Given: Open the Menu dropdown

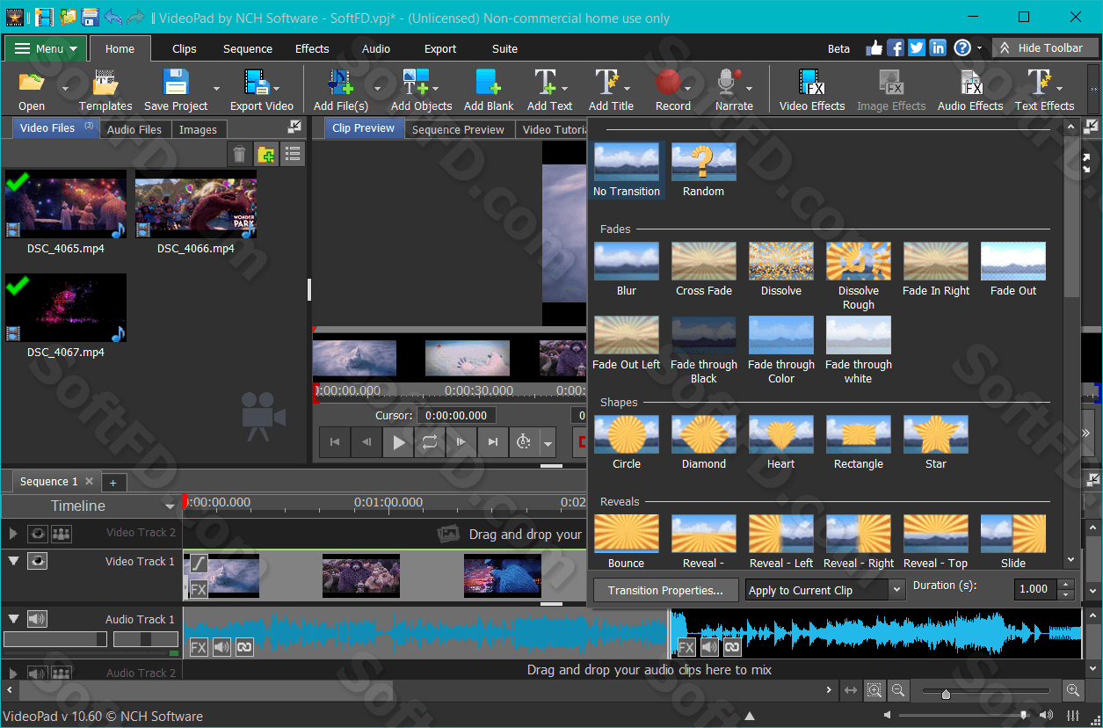Looking at the screenshot, I should coord(47,48).
